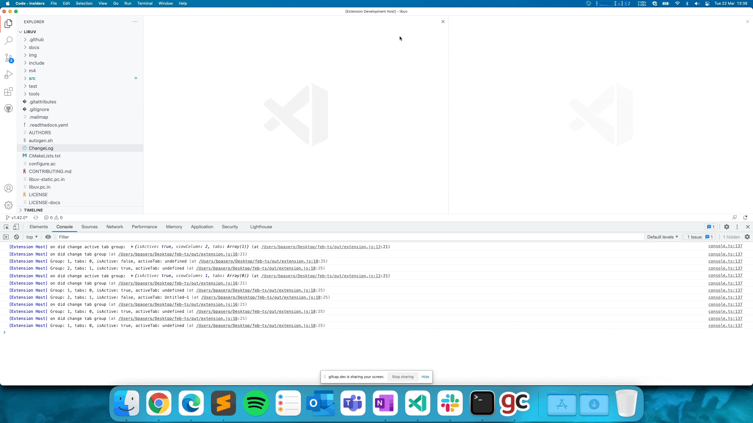The width and height of the screenshot is (753, 423).
Task: Create a live expression with the eye icon
Action: click(48, 237)
